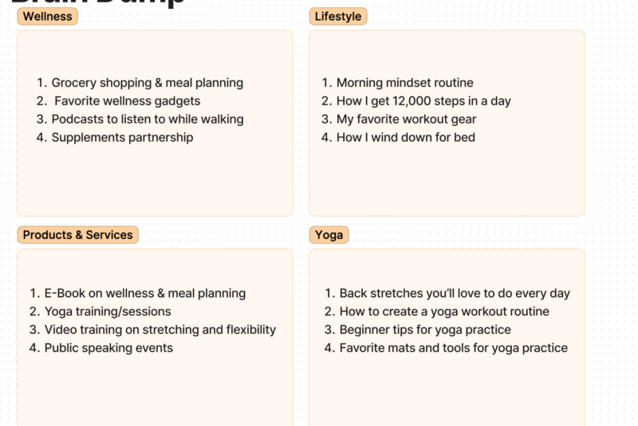The height and width of the screenshot is (426, 638).
Task: Click 'Favorite mats and tools' item
Action: tap(454, 348)
